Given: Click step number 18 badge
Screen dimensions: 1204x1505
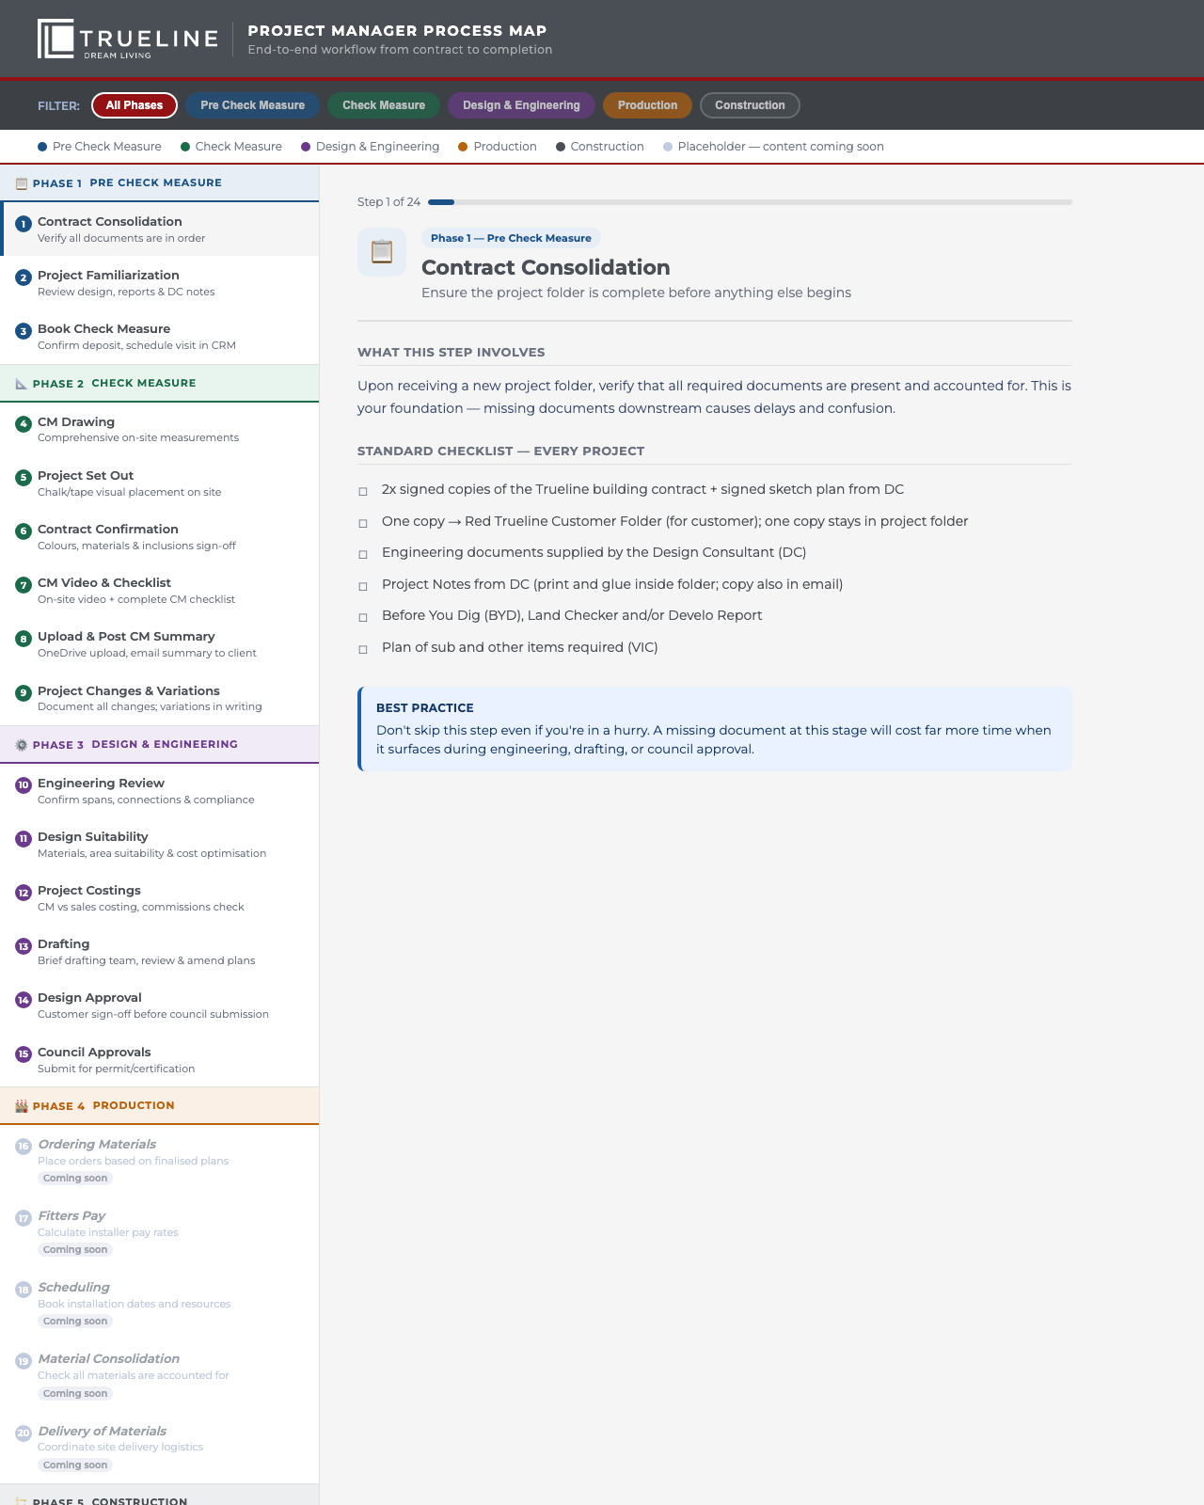Looking at the screenshot, I should (x=24, y=1290).
